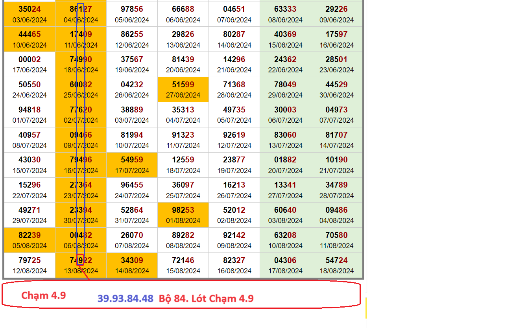Select the highlighted cell dated 17/07/2024

point(132,165)
